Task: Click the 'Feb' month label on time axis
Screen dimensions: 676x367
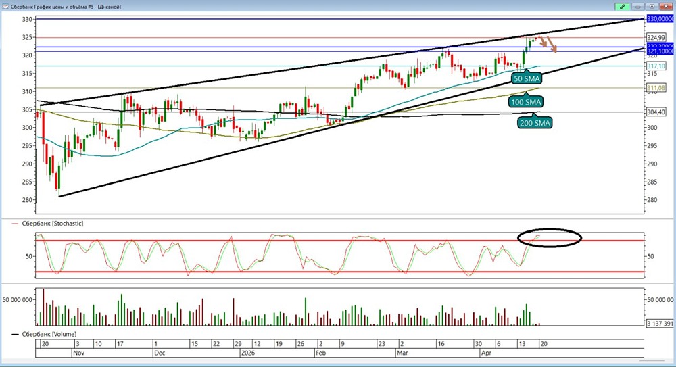Action: coord(320,353)
